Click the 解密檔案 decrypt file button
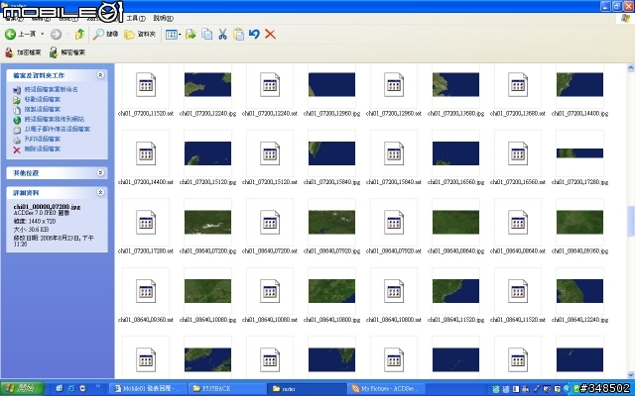 pyautogui.click(x=67, y=52)
